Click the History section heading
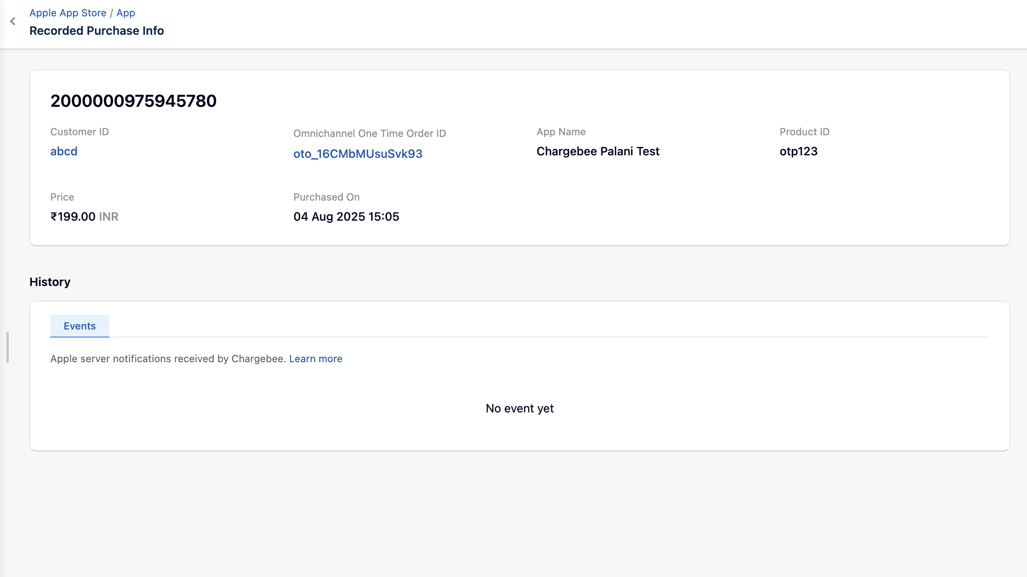This screenshot has height=577, width=1027. pyautogui.click(x=50, y=282)
